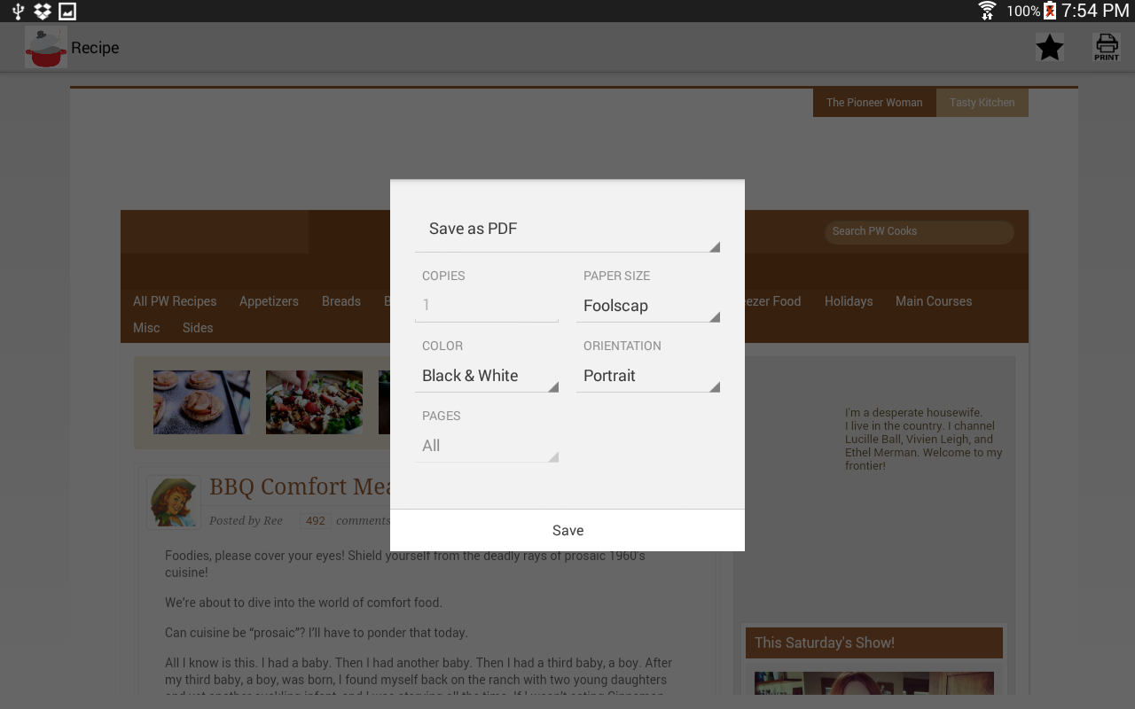Open the All PW Recipes menu item
Screen dimensions: 1135x709
point(175,301)
